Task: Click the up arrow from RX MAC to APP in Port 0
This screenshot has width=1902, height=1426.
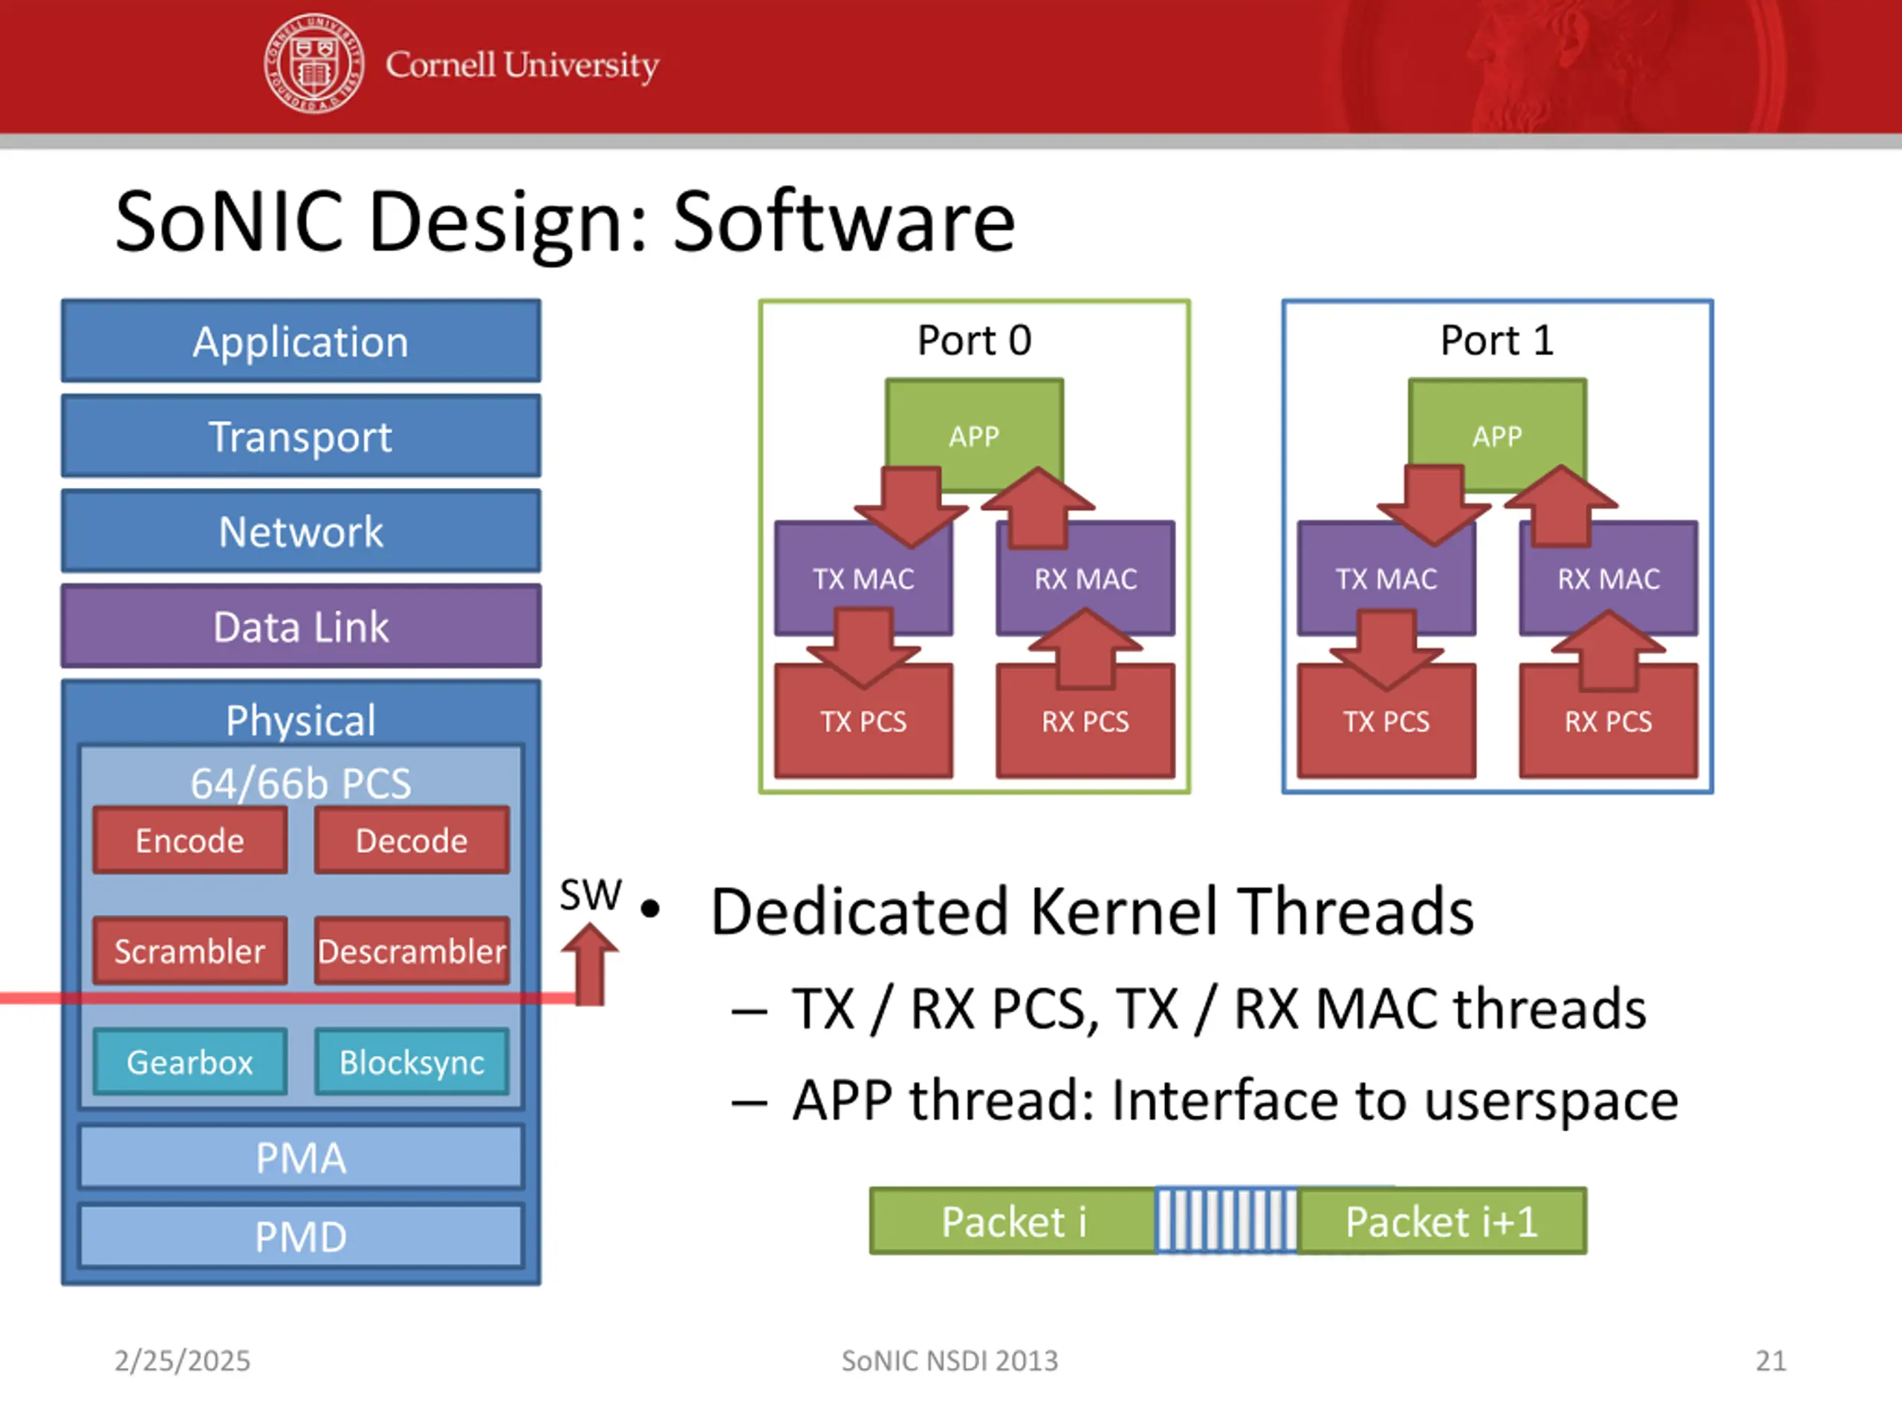Action: (x=1038, y=507)
